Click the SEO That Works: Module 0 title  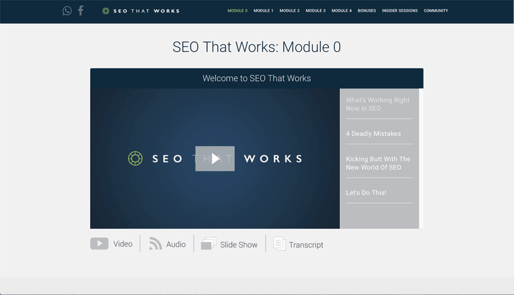coord(256,47)
